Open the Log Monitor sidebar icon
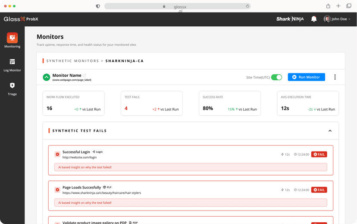357x224 pixels. coord(13,62)
